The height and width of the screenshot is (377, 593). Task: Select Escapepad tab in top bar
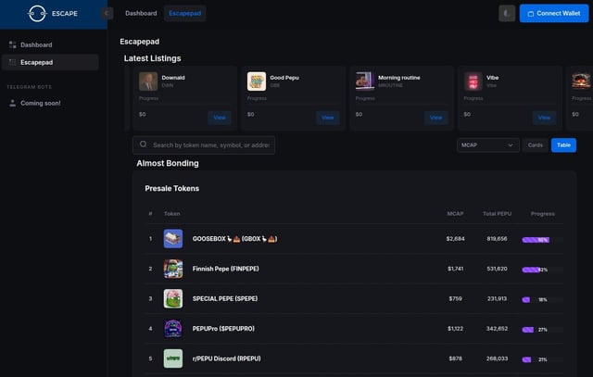click(x=185, y=13)
